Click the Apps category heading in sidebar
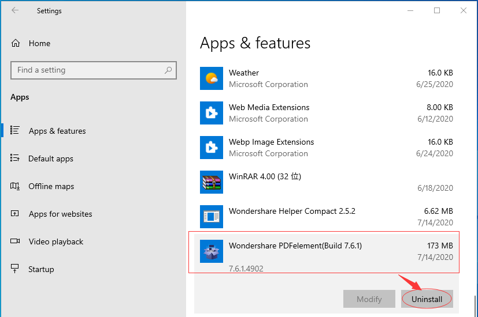Viewport: 478px width, 317px height. tap(20, 97)
